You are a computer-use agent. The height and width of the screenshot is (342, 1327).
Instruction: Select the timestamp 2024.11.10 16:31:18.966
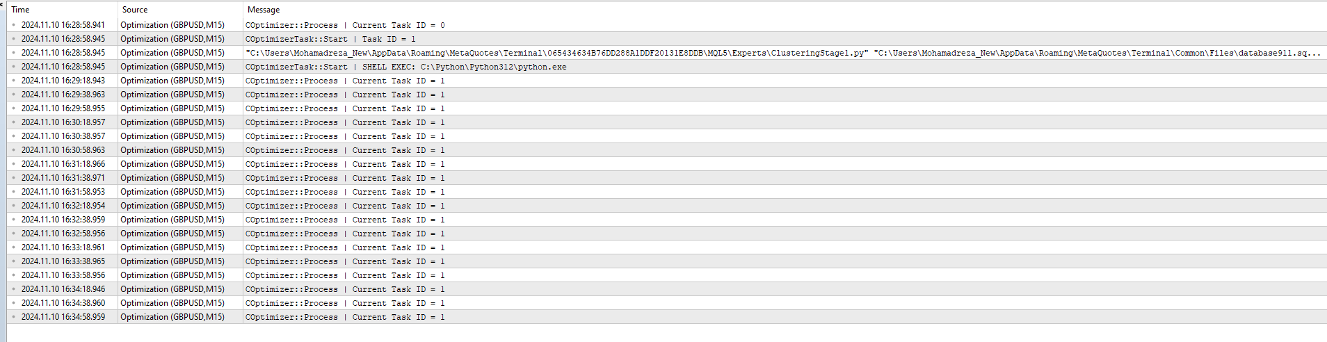63,164
